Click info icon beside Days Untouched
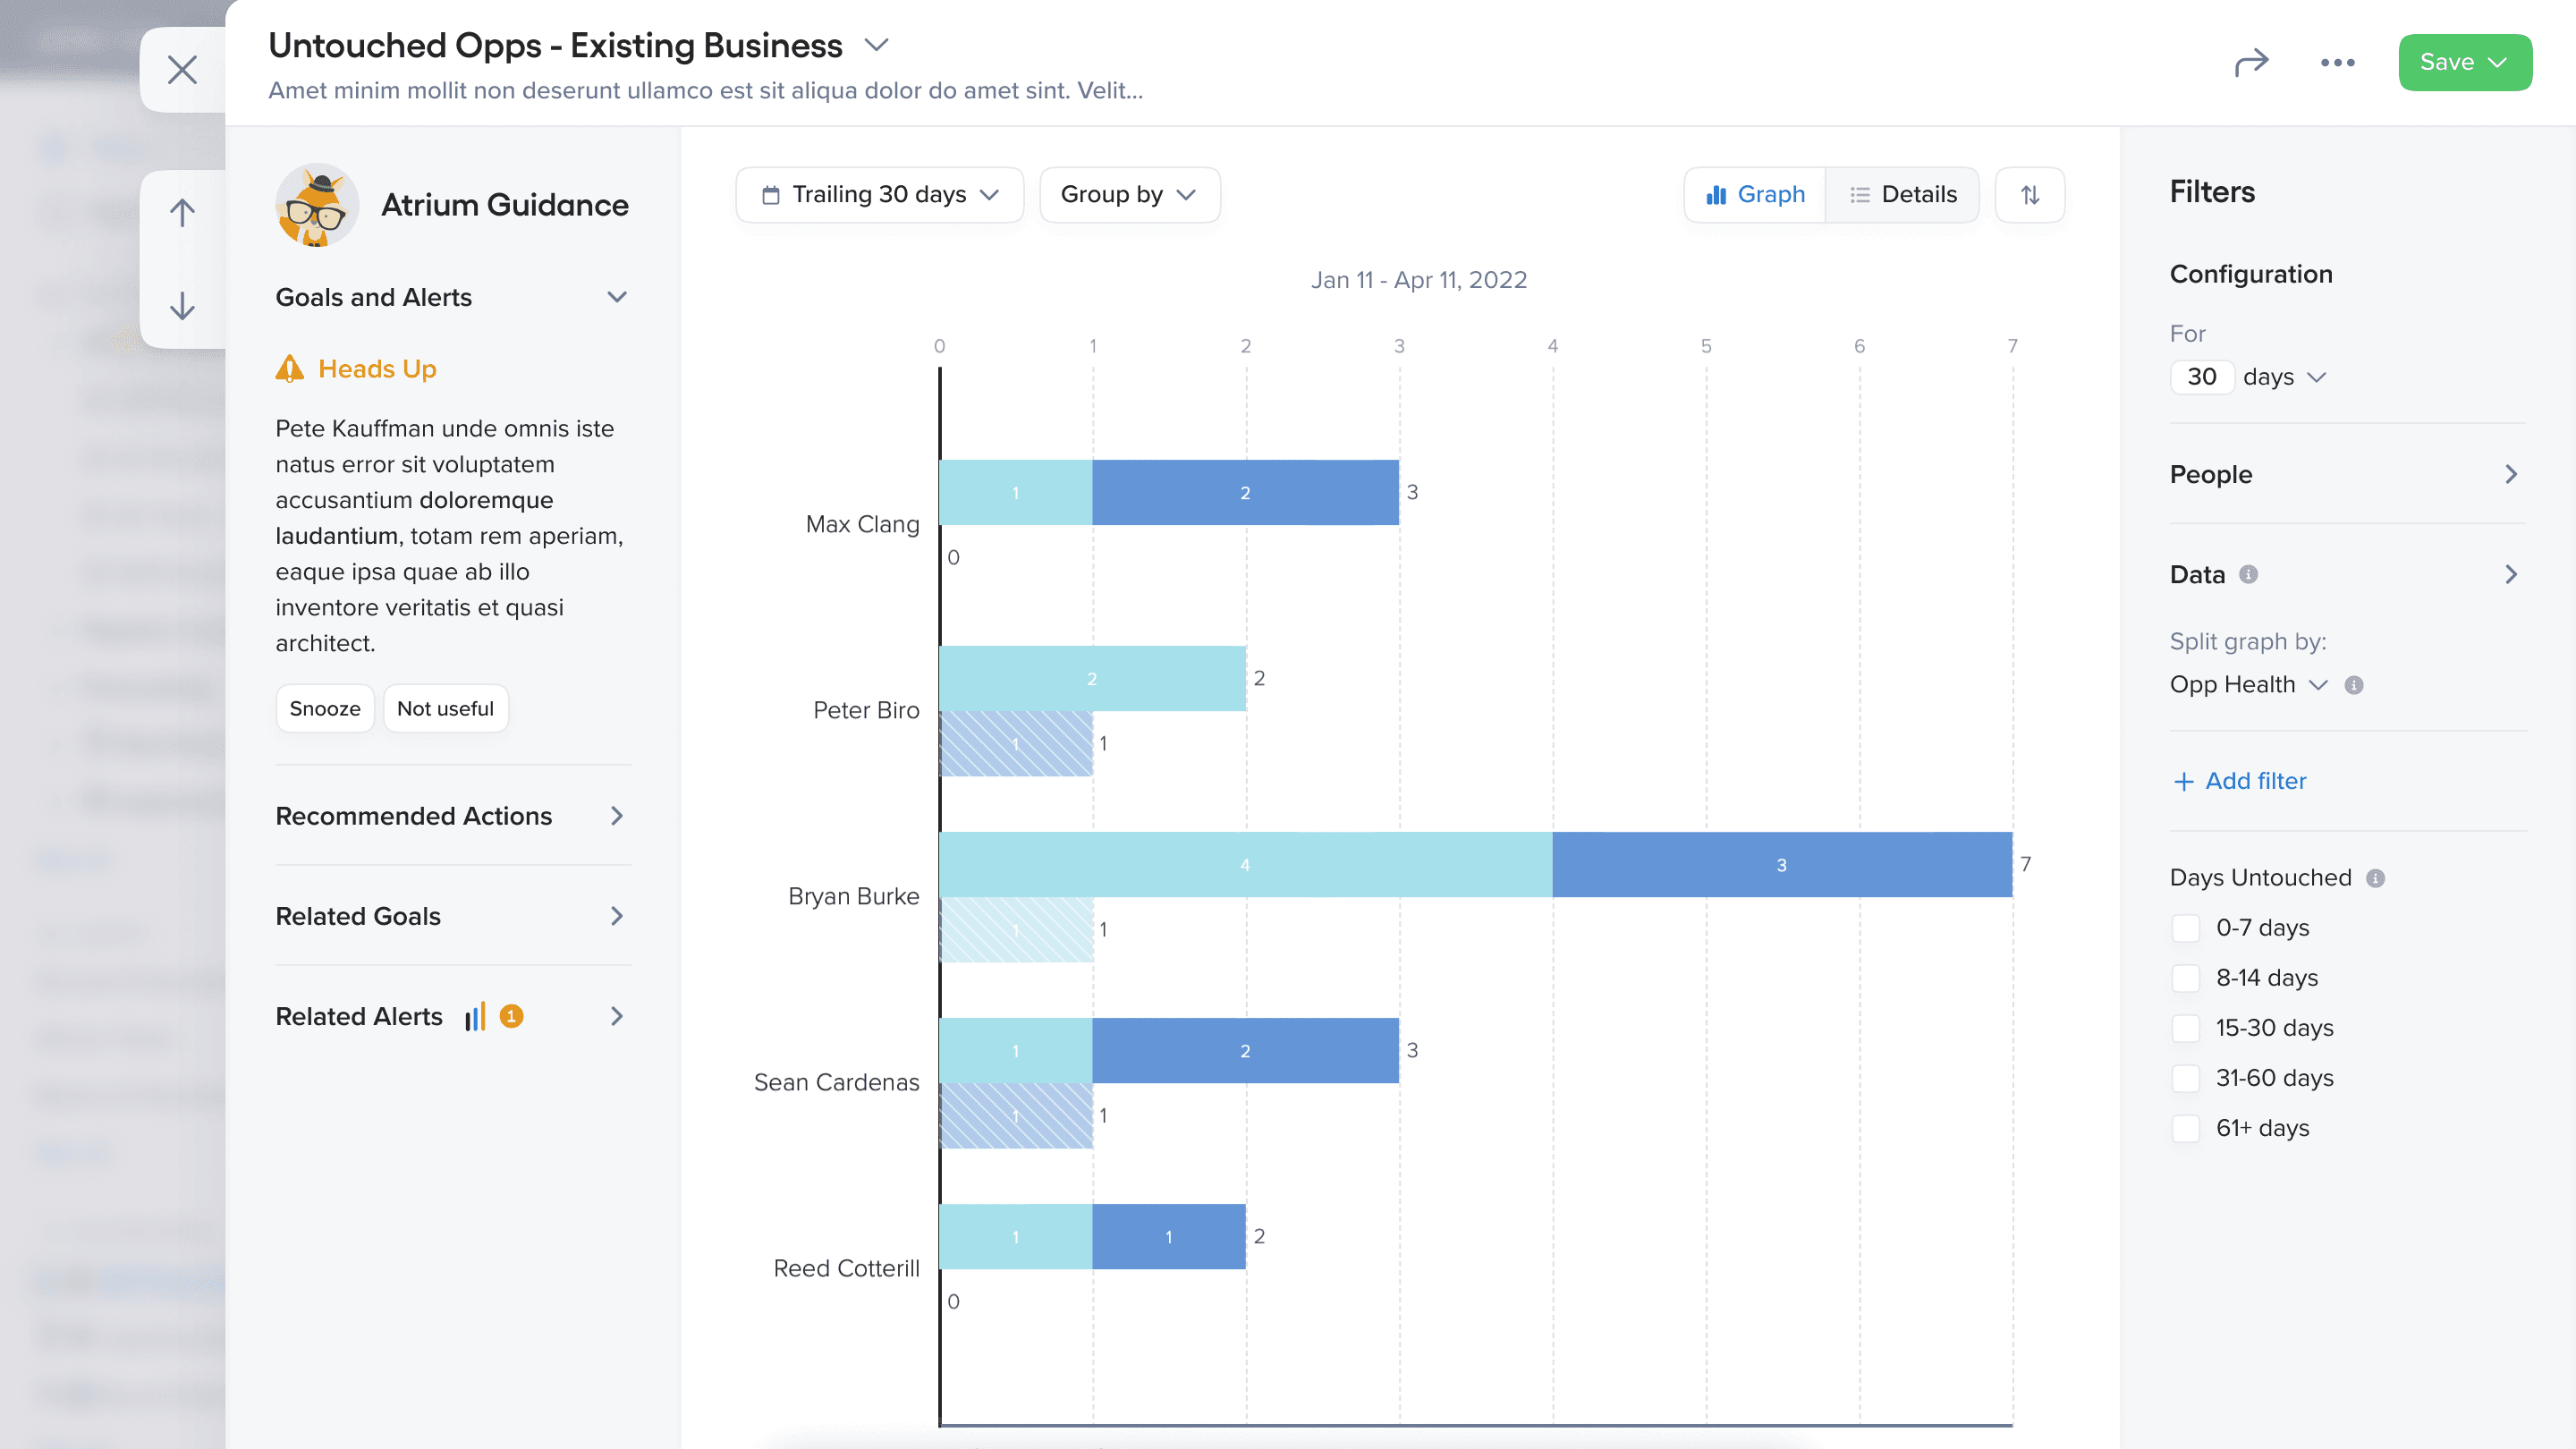The image size is (2576, 1449). (x=2375, y=878)
